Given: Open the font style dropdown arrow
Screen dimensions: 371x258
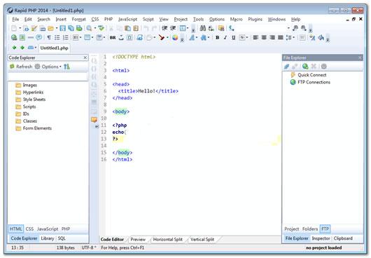Looking at the screenshot, I should [x=197, y=37].
